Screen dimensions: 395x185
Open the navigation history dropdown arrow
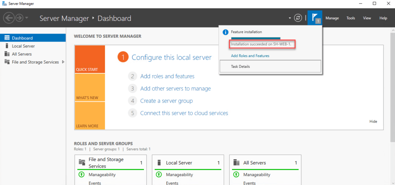[27, 18]
